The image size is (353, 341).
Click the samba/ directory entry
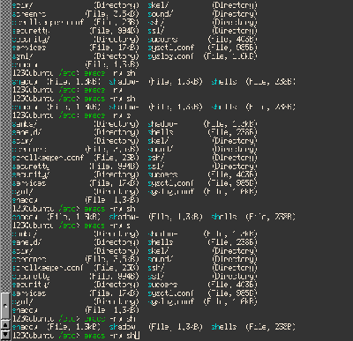tap(25, 124)
